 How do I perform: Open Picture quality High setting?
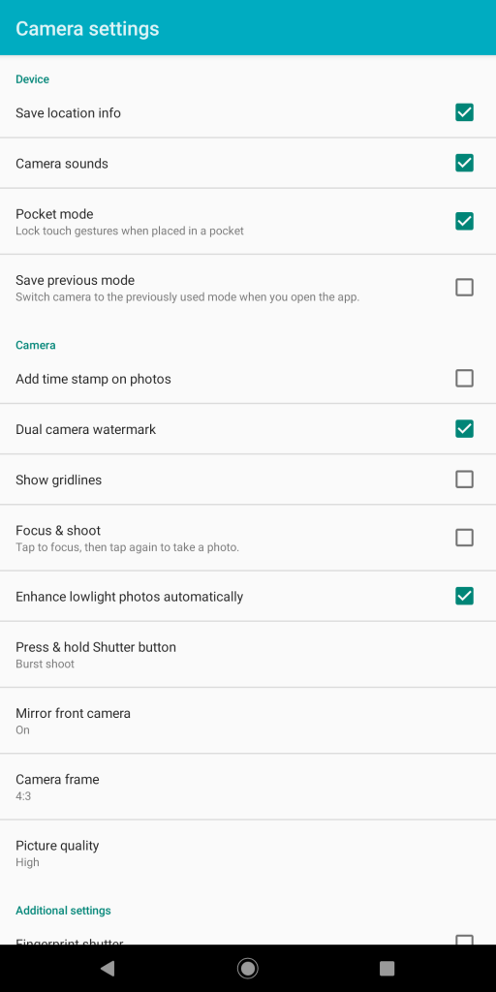[x=248, y=852]
